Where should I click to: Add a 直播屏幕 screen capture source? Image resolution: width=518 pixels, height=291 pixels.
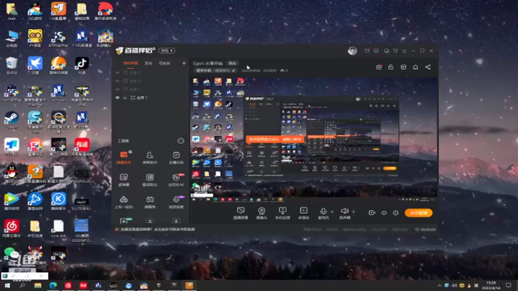240,213
